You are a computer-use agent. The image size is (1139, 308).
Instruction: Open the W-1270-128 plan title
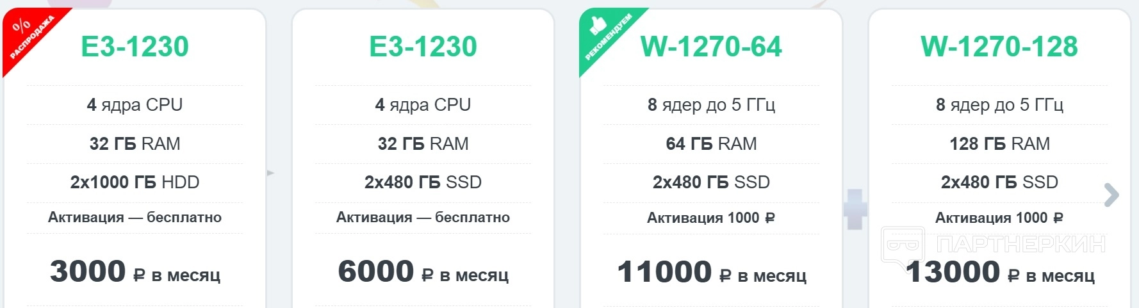tap(999, 47)
